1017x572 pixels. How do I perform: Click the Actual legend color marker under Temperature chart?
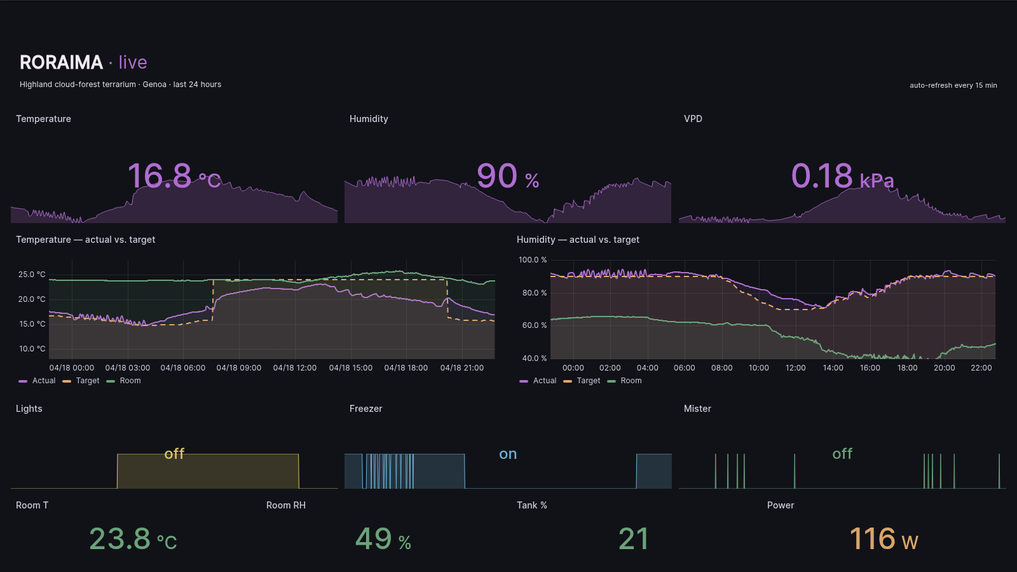(x=22, y=380)
